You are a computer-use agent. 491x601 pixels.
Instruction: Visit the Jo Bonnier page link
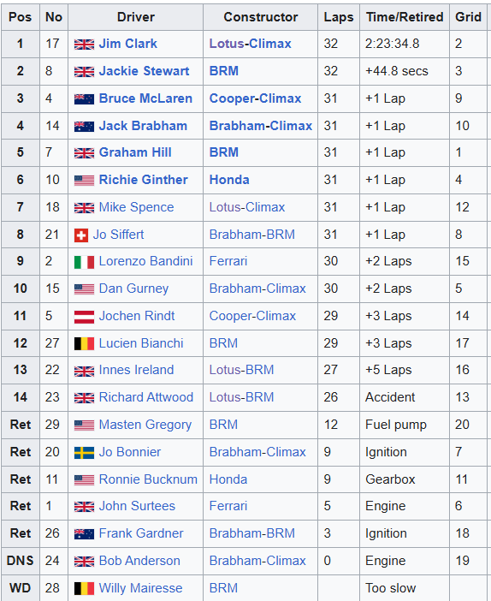coord(130,452)
